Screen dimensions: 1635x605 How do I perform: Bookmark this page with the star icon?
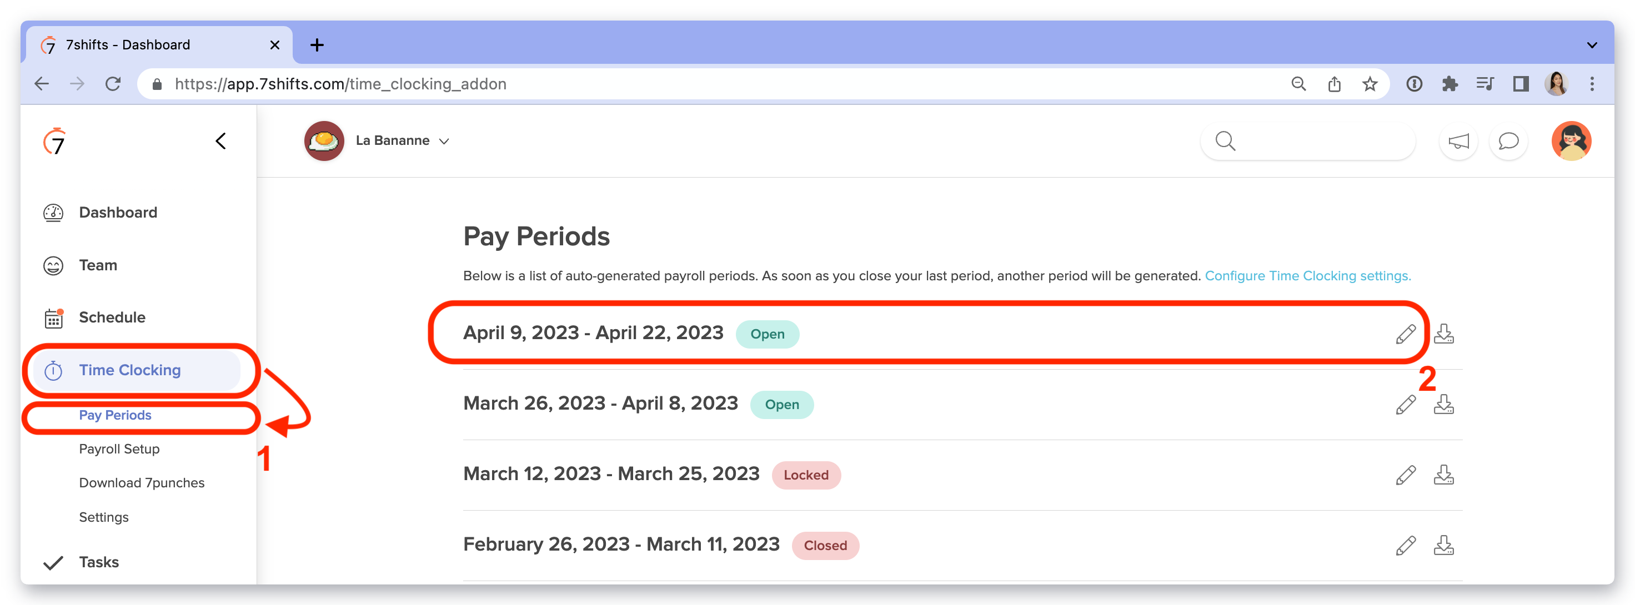[x=1370, y=84]
